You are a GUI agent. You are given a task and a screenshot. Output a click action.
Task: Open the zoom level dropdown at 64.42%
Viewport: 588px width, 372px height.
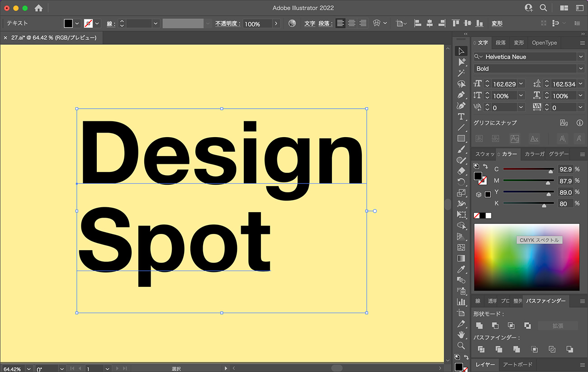(x=29, y=369)
